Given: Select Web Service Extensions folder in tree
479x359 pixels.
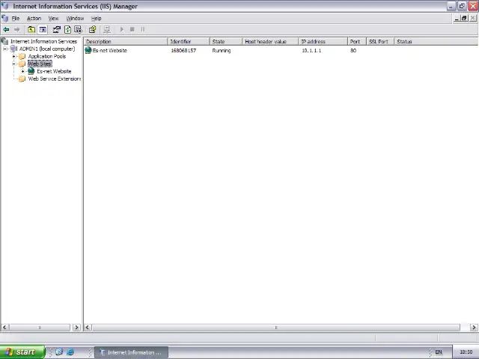Looking at the screenshot, I should tap(55, 79).
